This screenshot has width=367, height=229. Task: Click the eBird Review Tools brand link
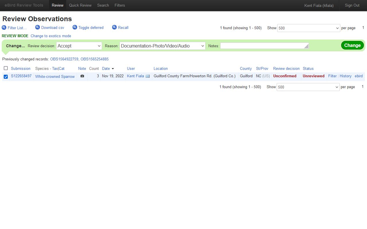tap(24, 5)
